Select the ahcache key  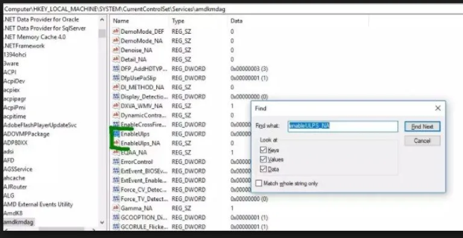click(x=14, y=178)
